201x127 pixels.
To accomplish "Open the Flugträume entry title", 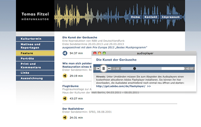I will pyautogui.click(x=71, y=86).
